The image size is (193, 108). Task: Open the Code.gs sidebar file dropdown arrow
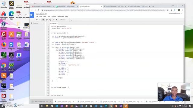coord(43,23)
